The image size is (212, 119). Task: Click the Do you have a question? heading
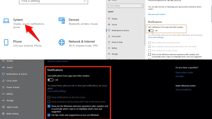[187, 67]
